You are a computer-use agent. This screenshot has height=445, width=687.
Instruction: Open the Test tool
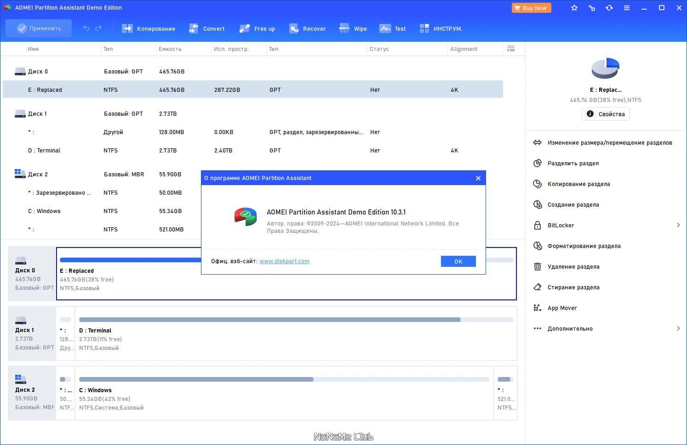click(x=392, y=28)
